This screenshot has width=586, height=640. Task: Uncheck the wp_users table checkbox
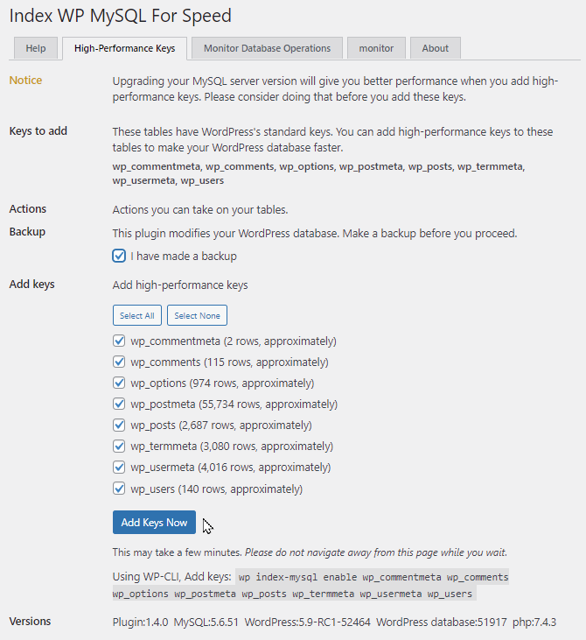point(119,489)
